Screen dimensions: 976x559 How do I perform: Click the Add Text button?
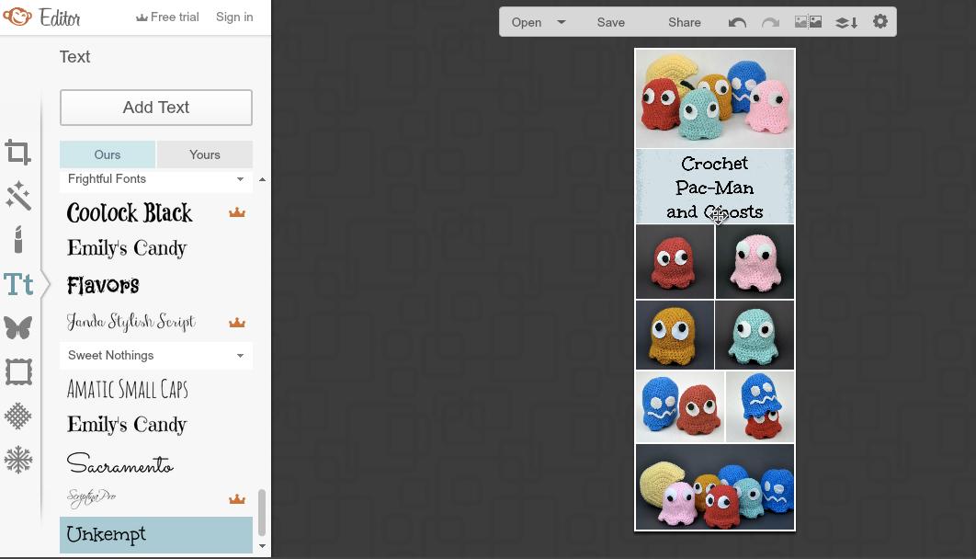pos(155,108)
